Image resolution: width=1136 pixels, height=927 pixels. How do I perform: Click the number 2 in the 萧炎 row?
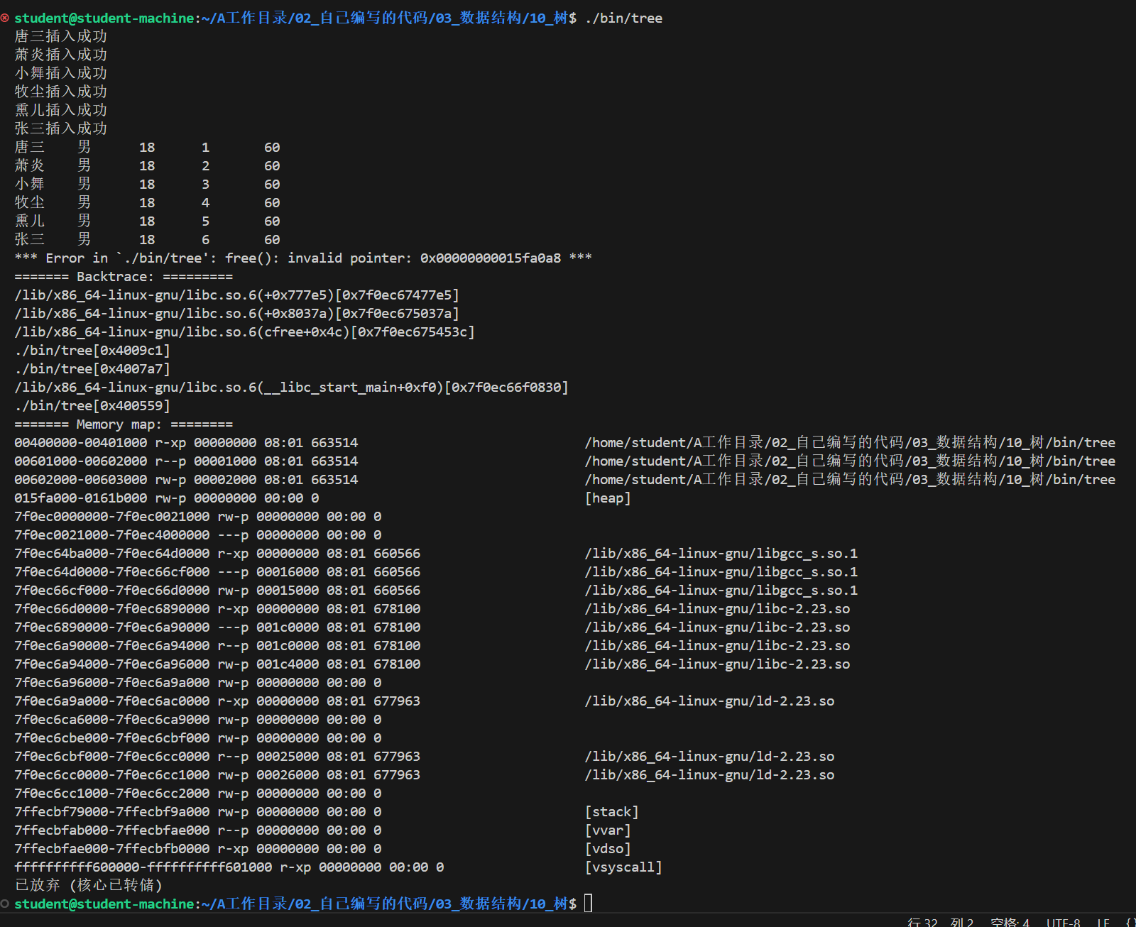point(206,165)
